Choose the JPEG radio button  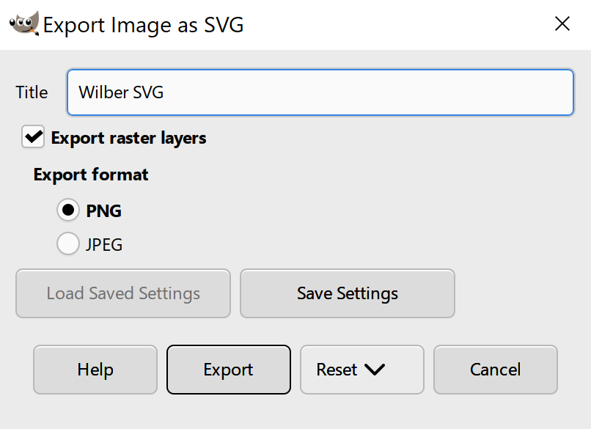coord(68,244)
